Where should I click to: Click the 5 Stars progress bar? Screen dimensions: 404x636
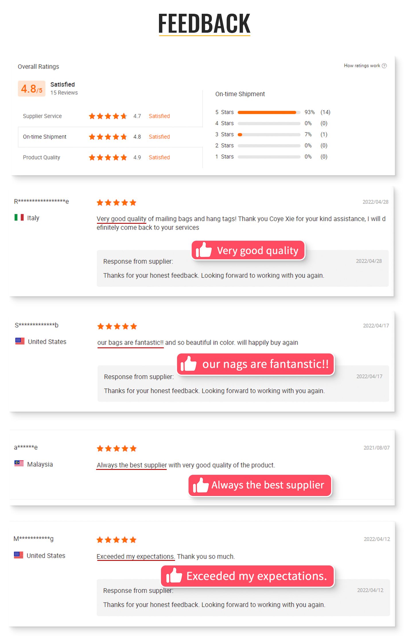(x=269, y=112)
